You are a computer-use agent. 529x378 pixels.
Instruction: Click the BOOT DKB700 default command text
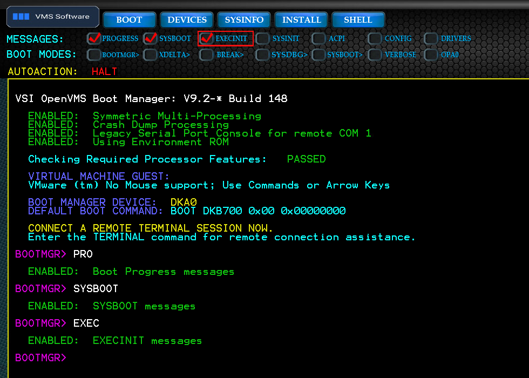(258, 211)
